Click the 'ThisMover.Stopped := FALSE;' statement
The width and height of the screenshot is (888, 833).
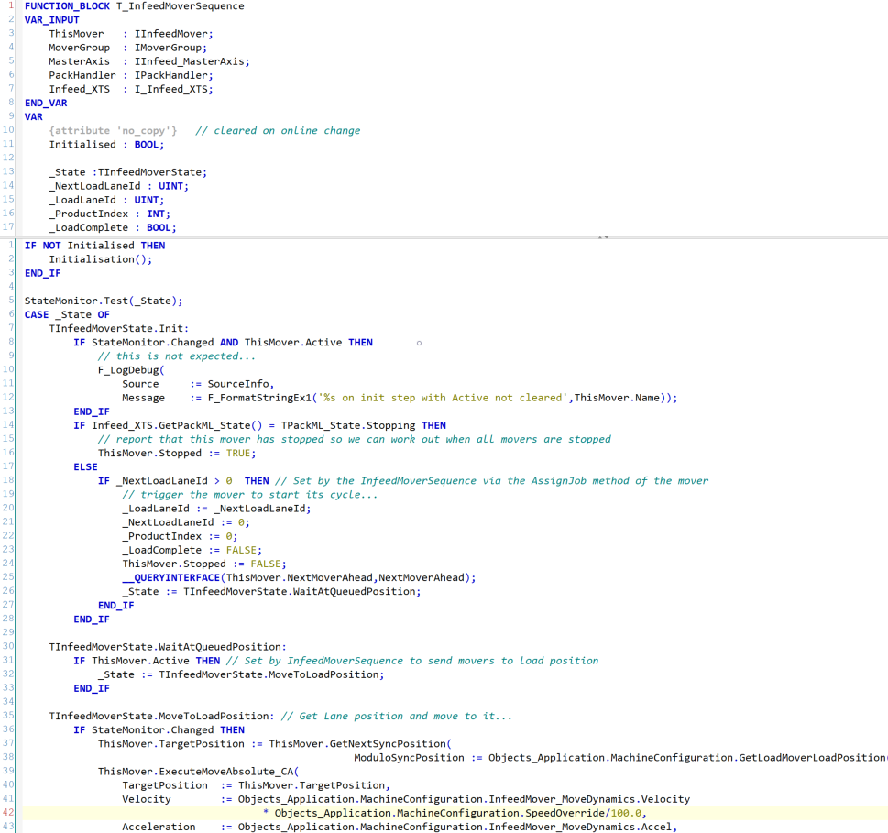tap(203, 564)
